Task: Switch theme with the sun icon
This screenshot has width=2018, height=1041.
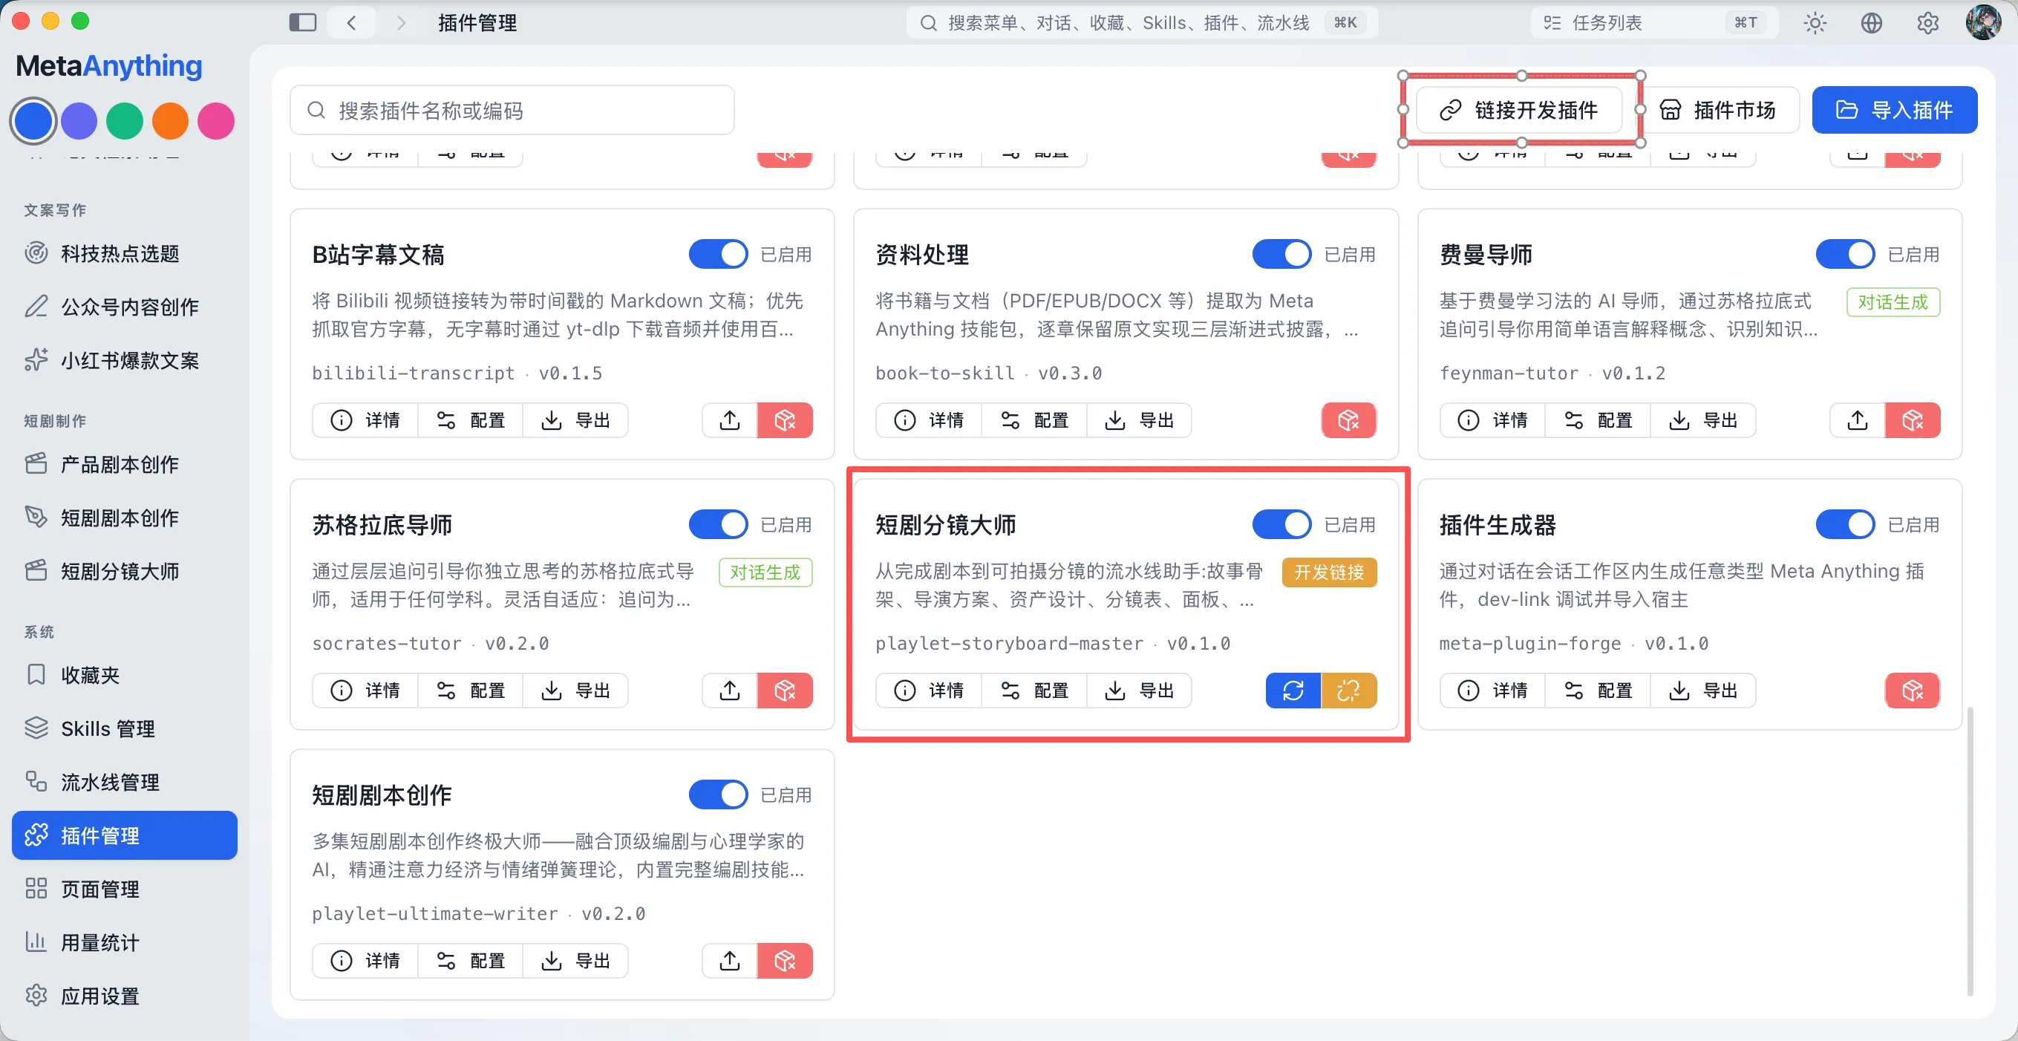Action: pyautogui.click(x=1815, y=23)
